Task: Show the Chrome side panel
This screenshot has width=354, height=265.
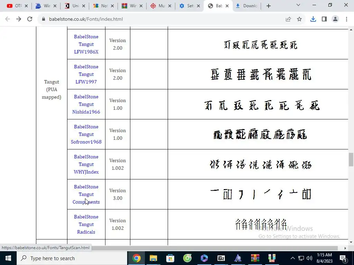Action: [x=324, y=19]
